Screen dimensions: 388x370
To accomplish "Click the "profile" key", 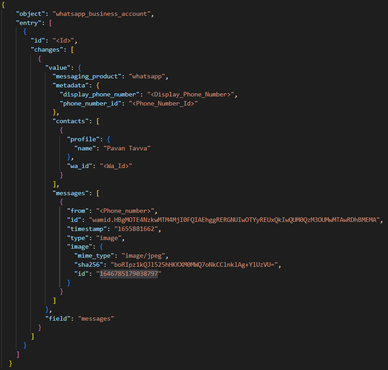I will [83, 139].
